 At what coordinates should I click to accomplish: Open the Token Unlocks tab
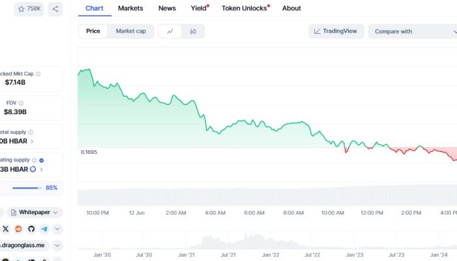click(x=244, y=8)
